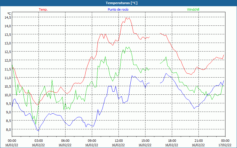Click the 13,0 y-axis value
This screenshot has height=148, width=237.
(8, 43)
